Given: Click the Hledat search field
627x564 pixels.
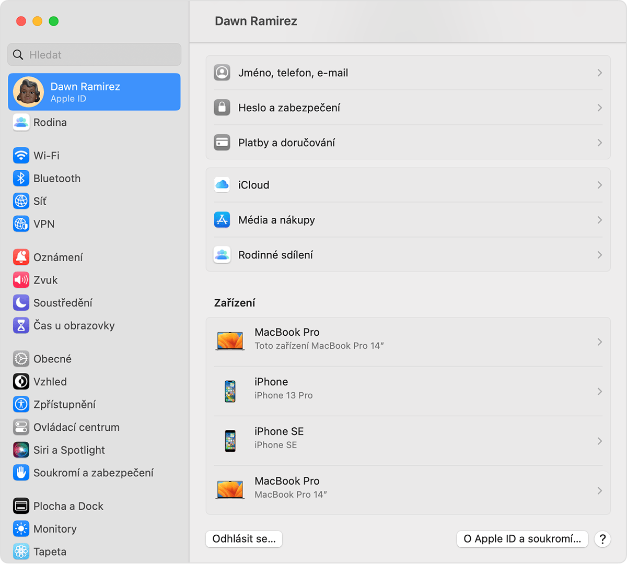Looking at the screenshot, I should pyautogui.click(x=95, y=55).
